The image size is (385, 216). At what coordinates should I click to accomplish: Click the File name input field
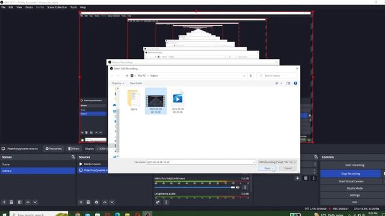pos(201,162)
